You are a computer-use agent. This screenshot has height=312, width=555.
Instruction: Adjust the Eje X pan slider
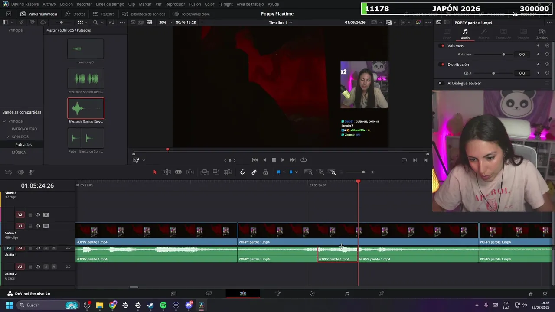point(493,73)
